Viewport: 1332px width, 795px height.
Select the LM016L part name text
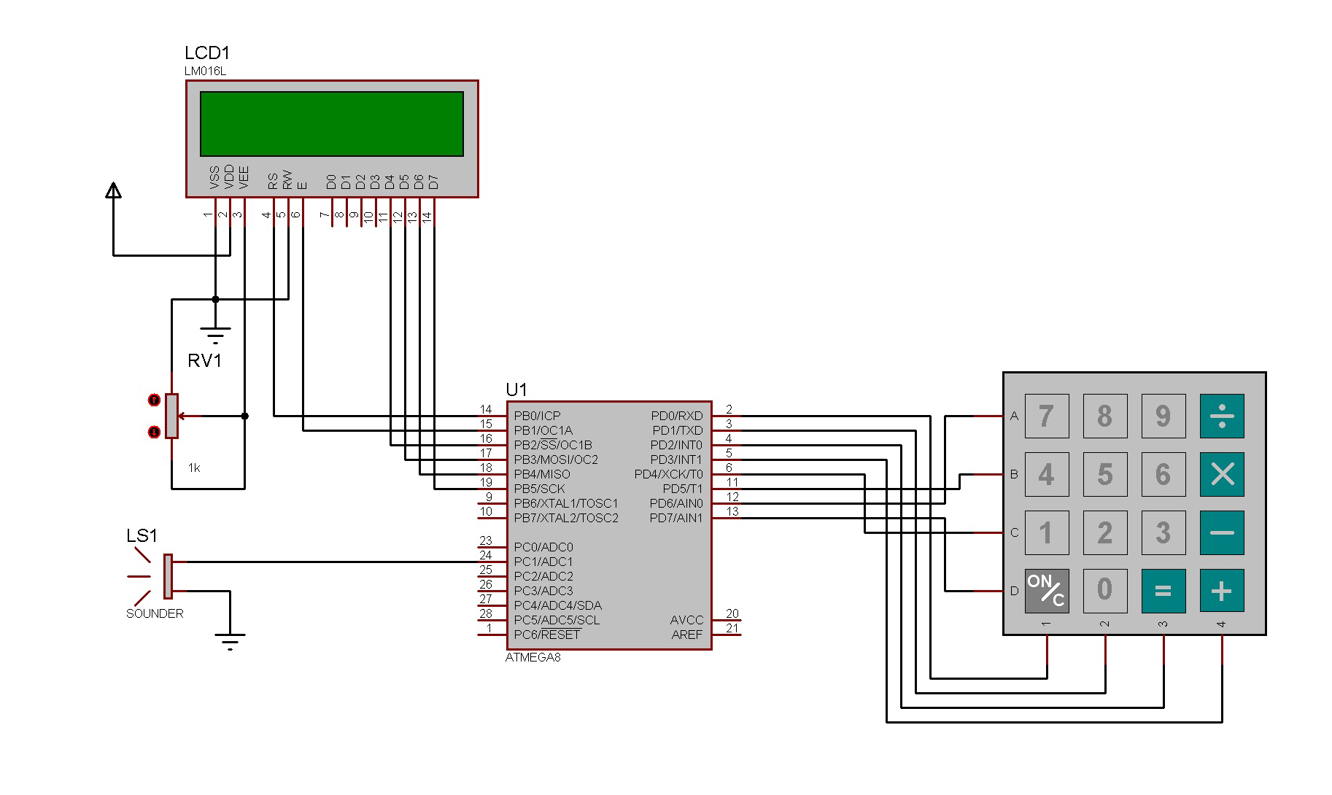coord(205,71)
